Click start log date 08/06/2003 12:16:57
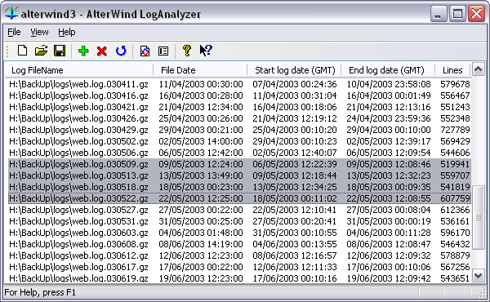The width and height of the screenshot is (490, 302). (295, 255)
